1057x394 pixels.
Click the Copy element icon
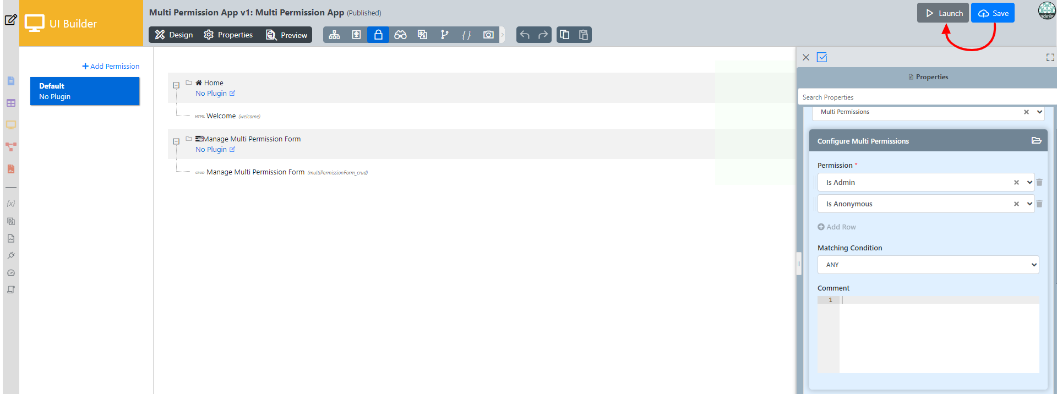pos(564,35)
